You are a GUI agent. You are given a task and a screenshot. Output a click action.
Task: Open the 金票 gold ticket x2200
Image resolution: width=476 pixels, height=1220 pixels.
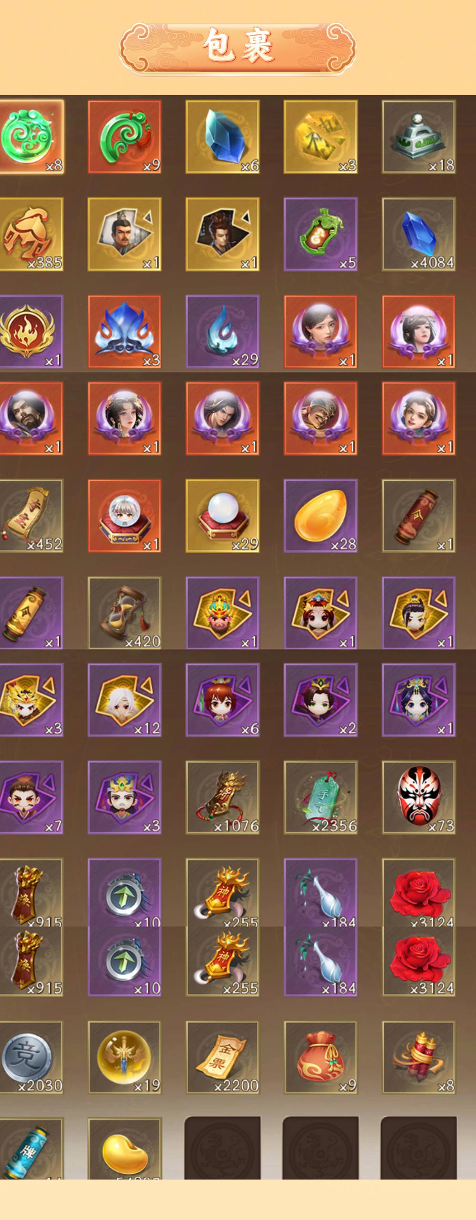pyautogui.click(x=223, y=1057)
